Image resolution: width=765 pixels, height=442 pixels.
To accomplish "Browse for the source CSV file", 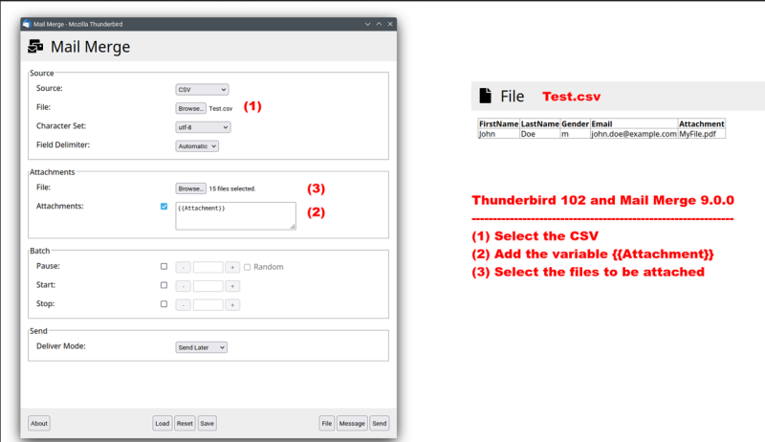I will pos(190,108).
